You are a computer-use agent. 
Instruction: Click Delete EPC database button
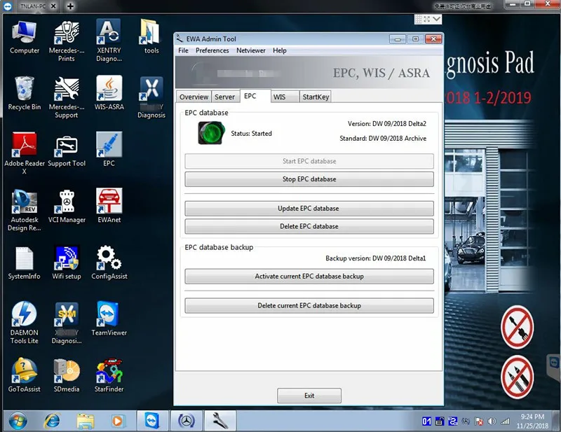click(x=309, y=226)
